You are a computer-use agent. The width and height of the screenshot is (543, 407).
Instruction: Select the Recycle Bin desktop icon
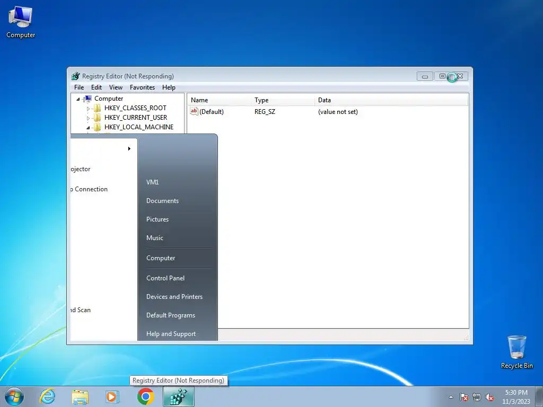point(516,352)
